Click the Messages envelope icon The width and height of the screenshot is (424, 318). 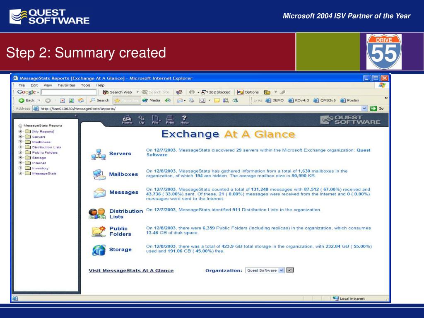click(x=99, y=193)
